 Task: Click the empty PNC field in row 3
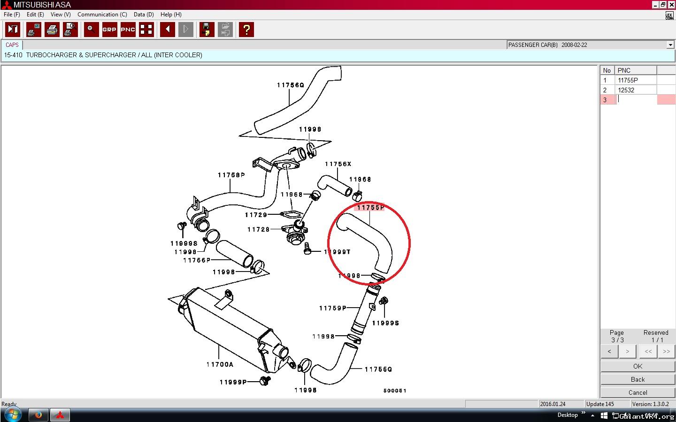pyautogui.click(x=636, y=99)
